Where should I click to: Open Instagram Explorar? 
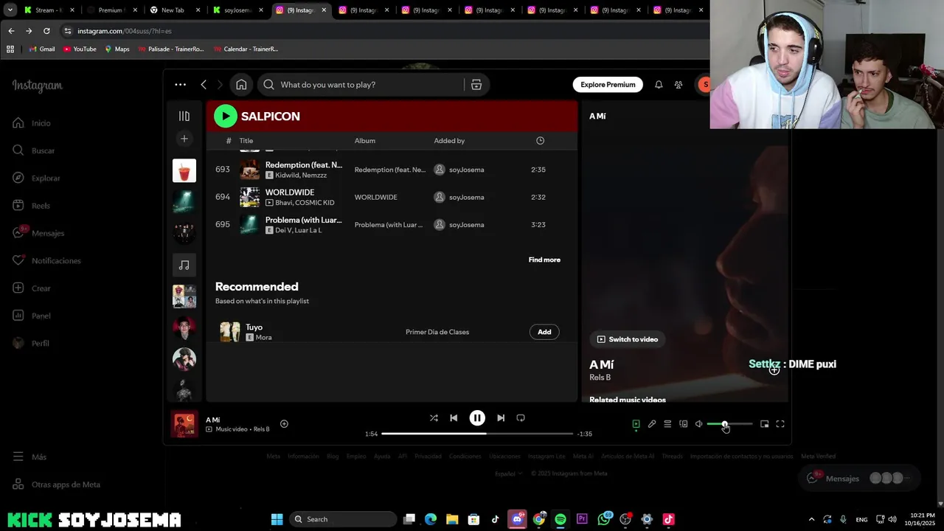pos(37,178)
